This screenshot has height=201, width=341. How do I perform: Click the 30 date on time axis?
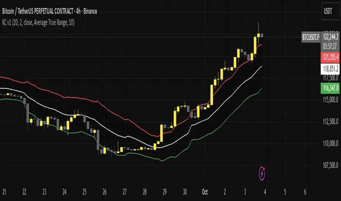[185, 192]
